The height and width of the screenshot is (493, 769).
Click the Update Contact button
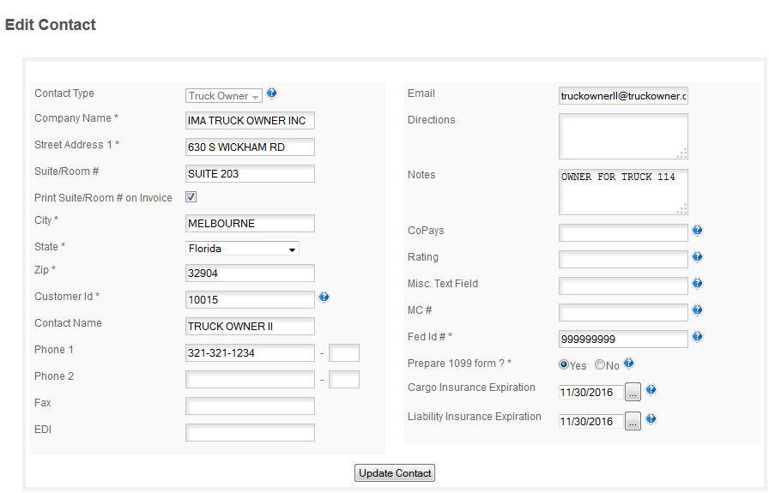pyautogui.click(x=395, y=473)
